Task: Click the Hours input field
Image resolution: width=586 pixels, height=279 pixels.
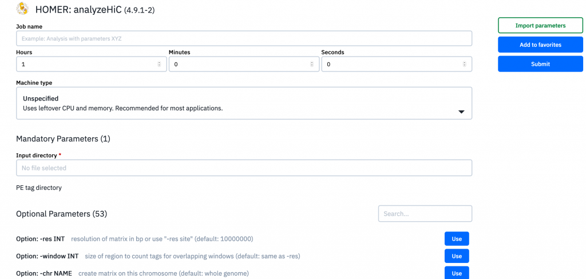Action: coord(92,64)
